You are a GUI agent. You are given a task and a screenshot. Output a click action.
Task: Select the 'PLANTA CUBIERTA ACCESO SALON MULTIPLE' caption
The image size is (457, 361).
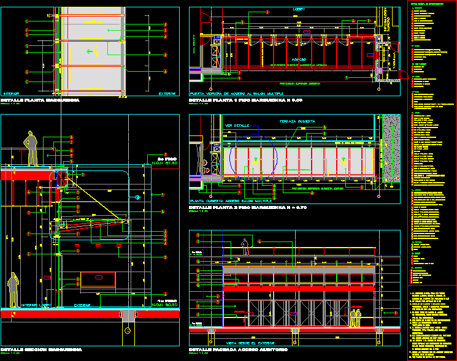(x=231, y=201)
